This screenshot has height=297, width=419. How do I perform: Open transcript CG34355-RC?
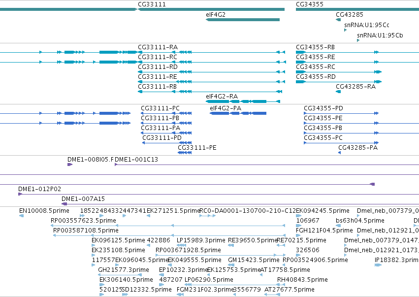(315, 67)
